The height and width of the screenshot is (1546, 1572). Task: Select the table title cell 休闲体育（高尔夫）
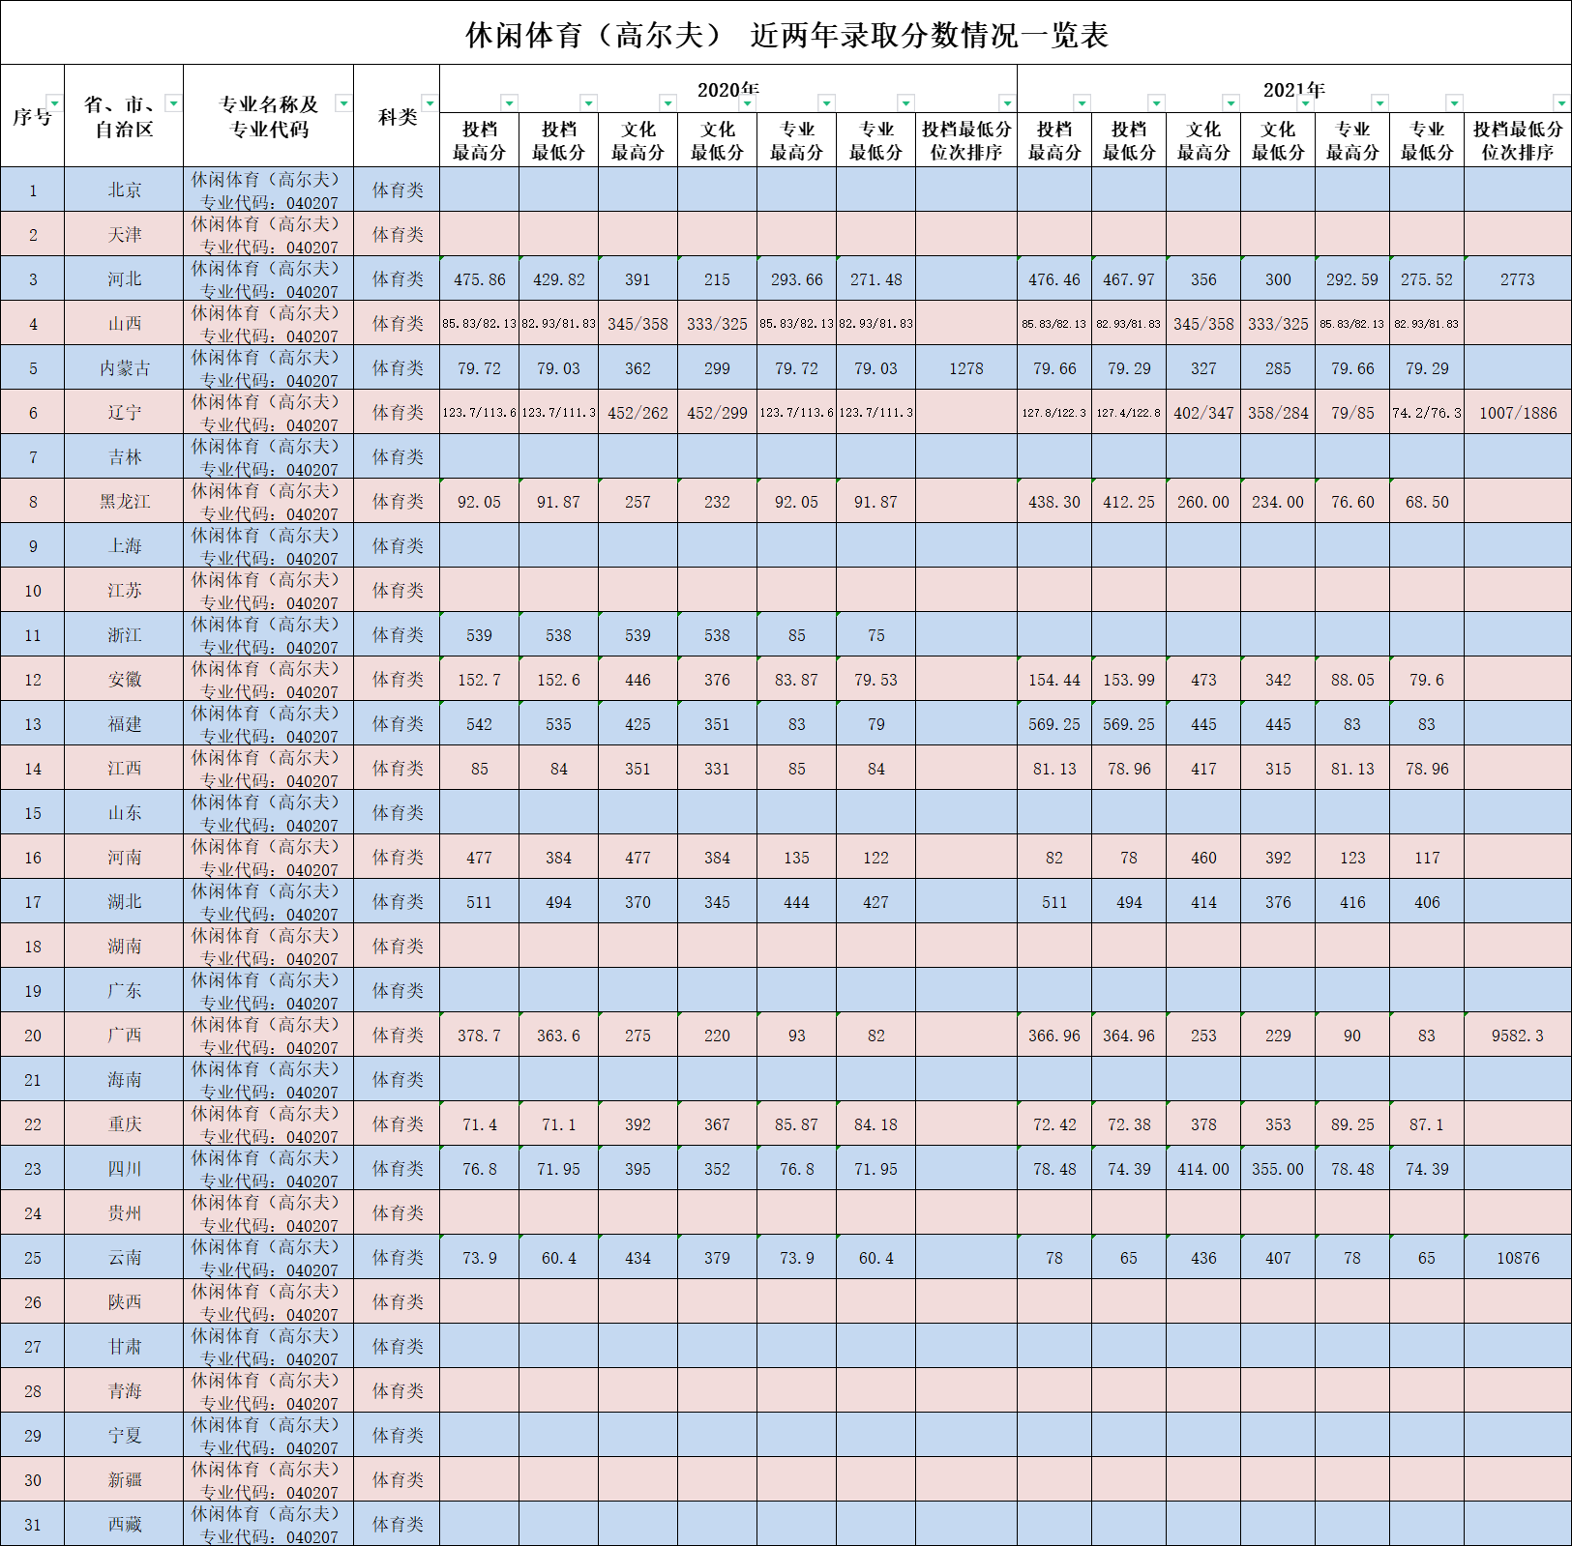point(786,35)
